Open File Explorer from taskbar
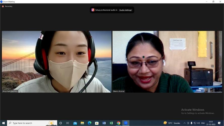Image resolution: width=224 pixels, height=126 pixels. 82,123
